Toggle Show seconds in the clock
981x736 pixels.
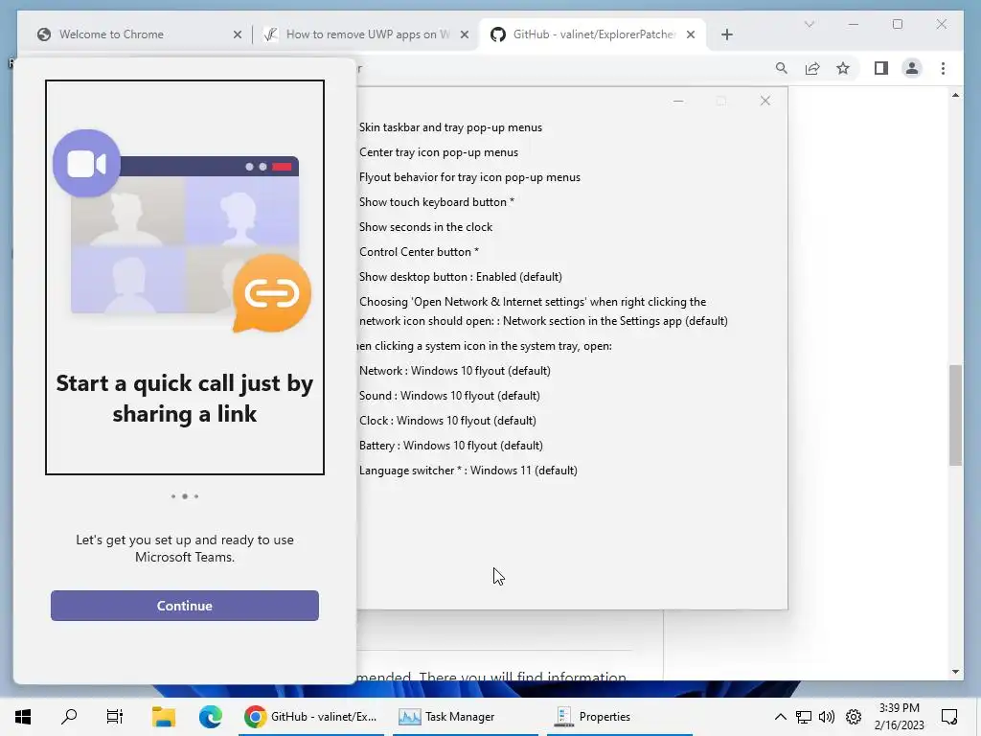[x=425, y=227]
